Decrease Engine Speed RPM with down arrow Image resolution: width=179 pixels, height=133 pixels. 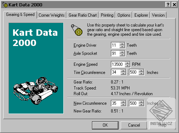[127, 66]
